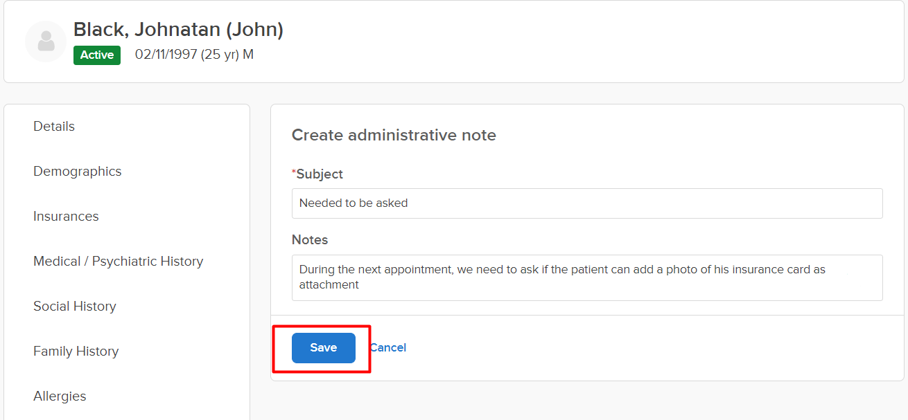908x420 pixels.
Task: Switch to Social History section
Action: pyautogui.click(x=74, y=307)
